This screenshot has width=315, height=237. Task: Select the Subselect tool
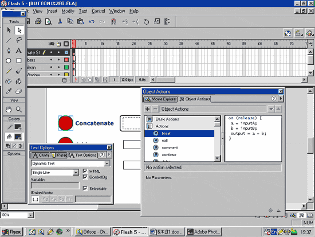[19, 30]
